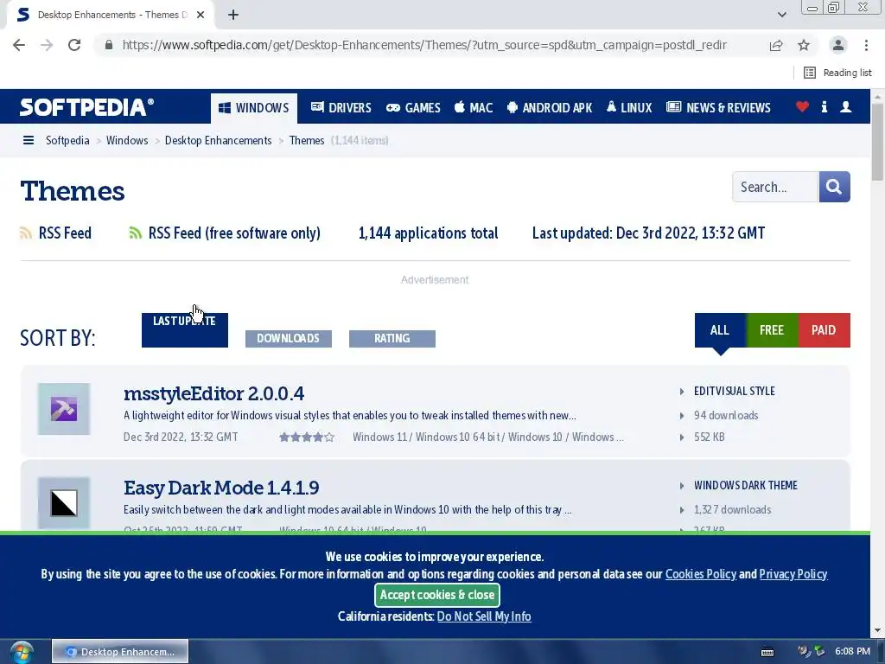
Task: Sort by Rating
Action: (x=392, y=338)
